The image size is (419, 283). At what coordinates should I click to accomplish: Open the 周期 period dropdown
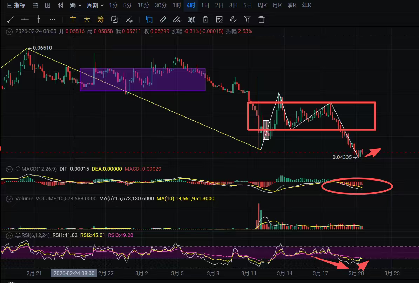point(95,5)
